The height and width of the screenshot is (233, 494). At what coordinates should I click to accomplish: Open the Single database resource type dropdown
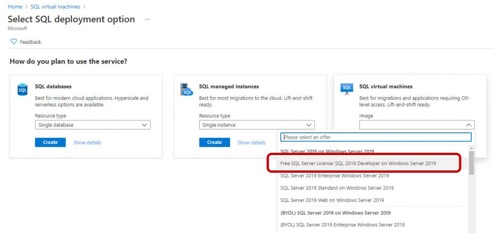tap(93, 125)
